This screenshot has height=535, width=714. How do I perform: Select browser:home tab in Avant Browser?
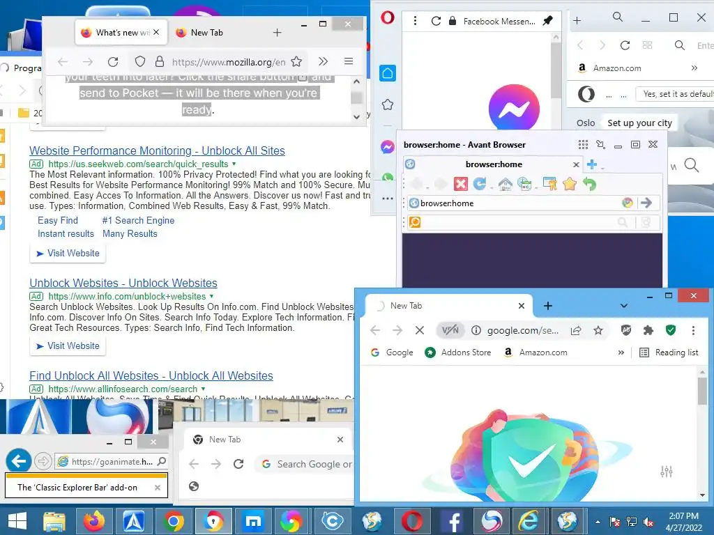[494, 164]
